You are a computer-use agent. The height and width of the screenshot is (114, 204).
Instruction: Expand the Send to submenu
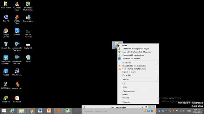pos(138,79)
